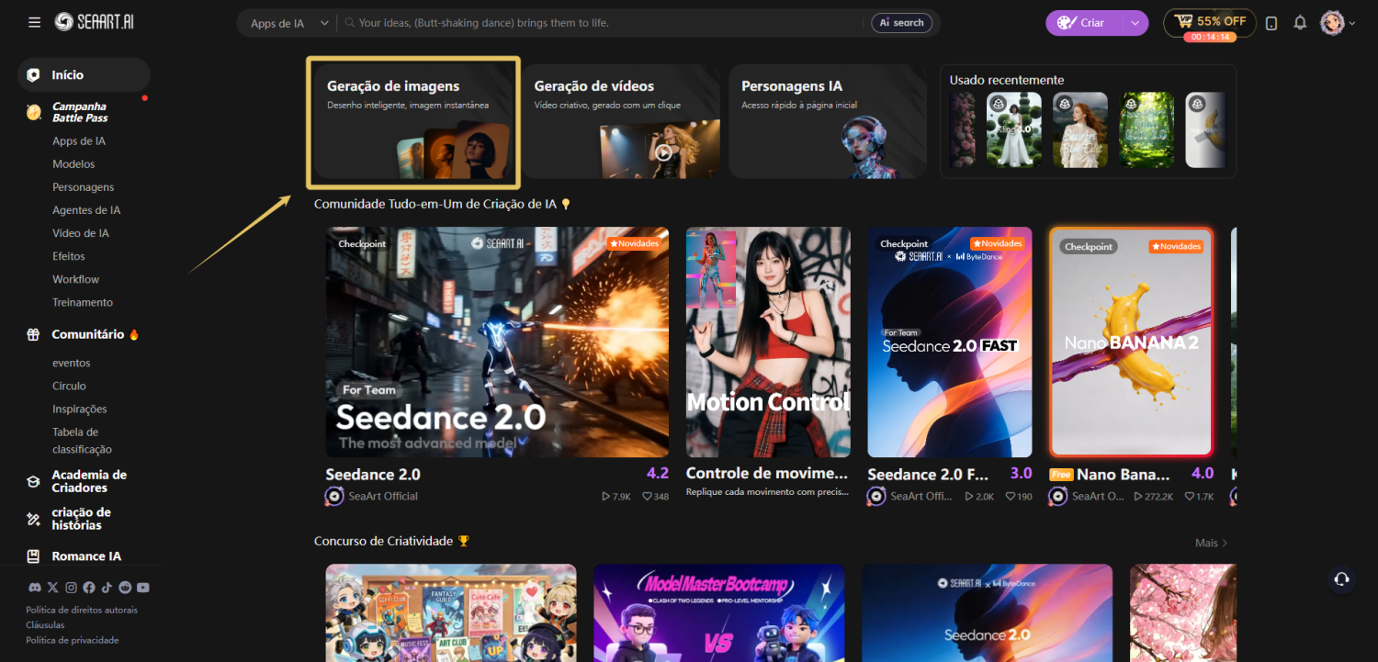The image size is (1378, 662).
Task: Click the AI search button
Action: click(x=902, y=23)
